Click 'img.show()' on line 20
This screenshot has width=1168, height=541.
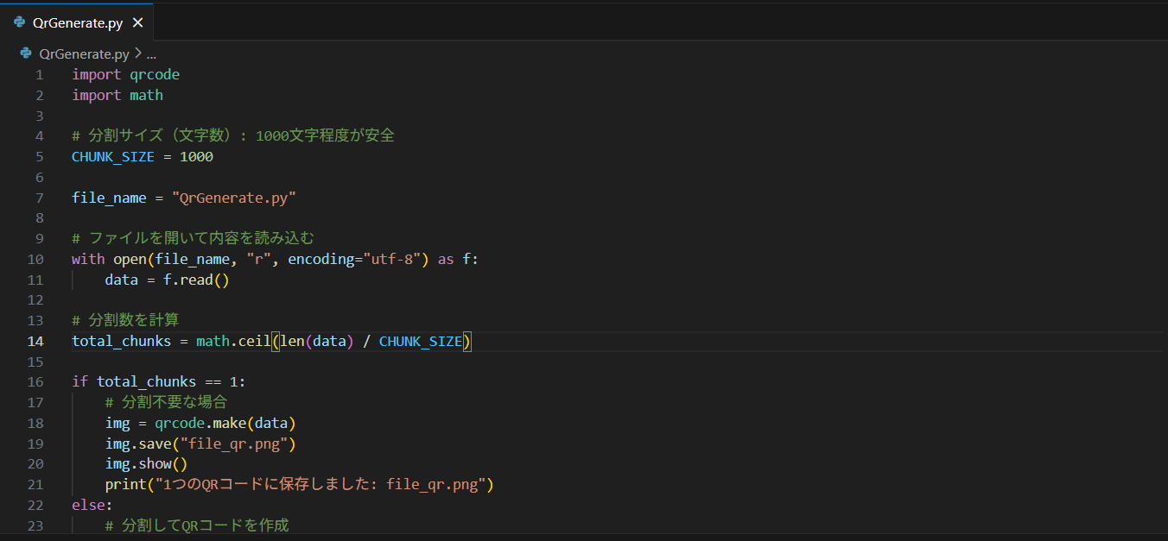coord(146,464)
